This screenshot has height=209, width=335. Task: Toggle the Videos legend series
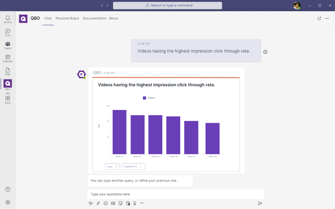[x=149, y=98]
